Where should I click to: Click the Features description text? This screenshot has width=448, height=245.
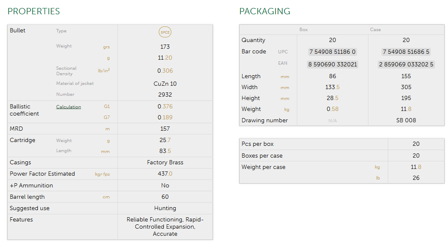pos(165,227)
